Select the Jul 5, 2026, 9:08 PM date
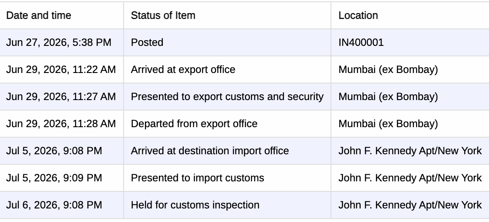Viewport: 489px width, 222px height. [x=54, y=151]
